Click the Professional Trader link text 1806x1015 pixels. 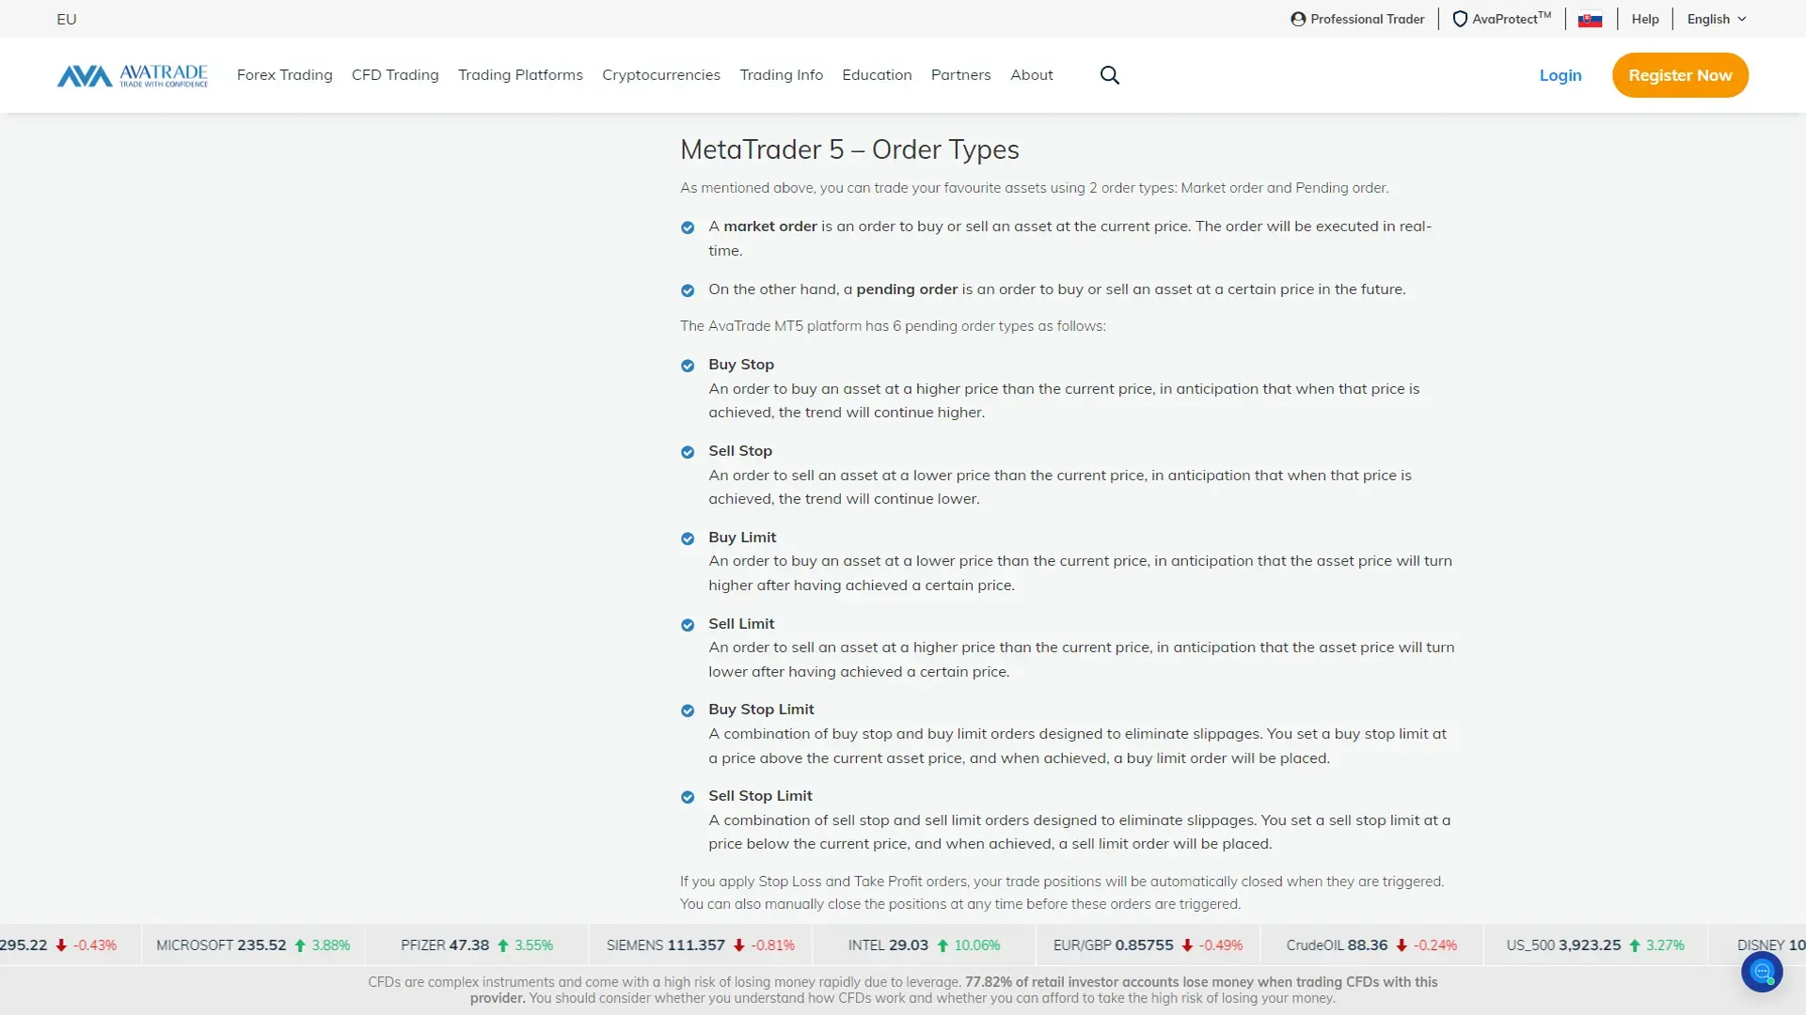1368,19
